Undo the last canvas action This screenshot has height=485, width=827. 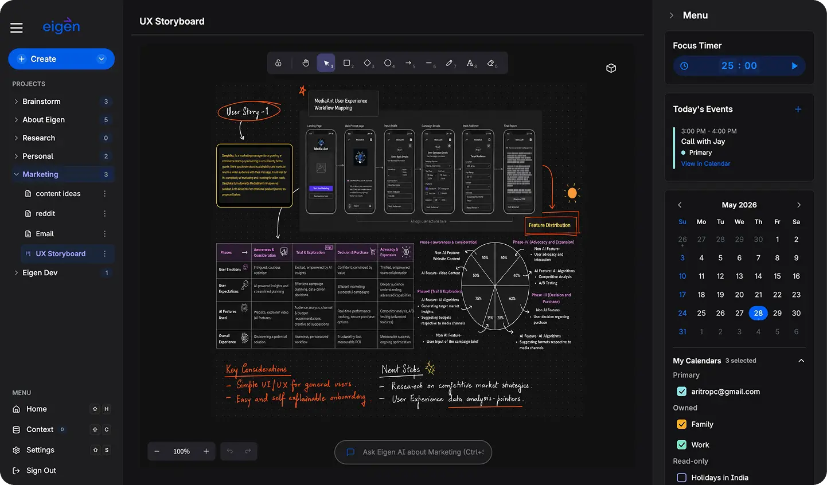point(230,451)
